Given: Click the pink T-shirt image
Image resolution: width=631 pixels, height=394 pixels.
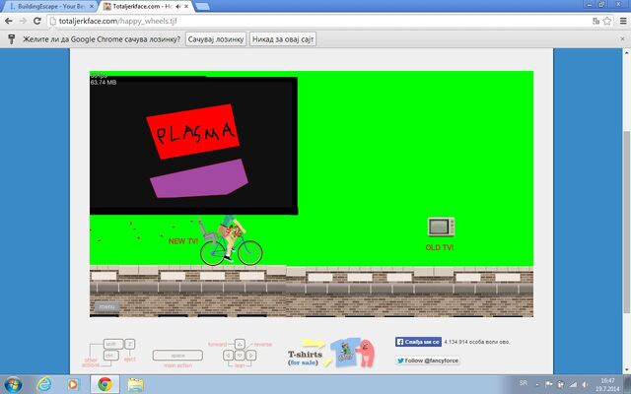Looking at the screenshot, I should coord(366,353).
